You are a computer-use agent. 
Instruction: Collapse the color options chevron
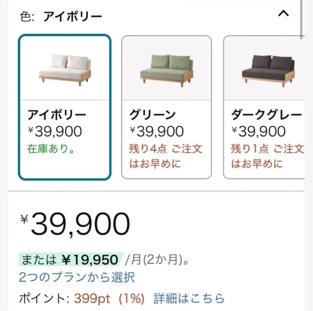click(x=283, y=14)
